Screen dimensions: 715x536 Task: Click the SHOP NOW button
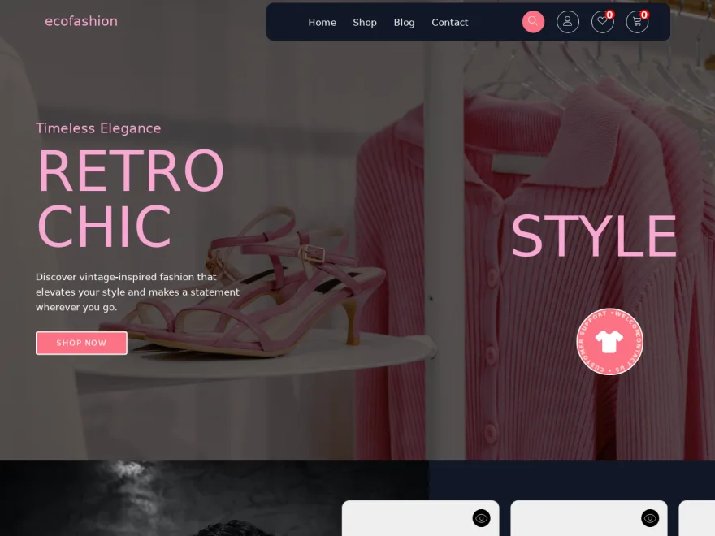81,343
